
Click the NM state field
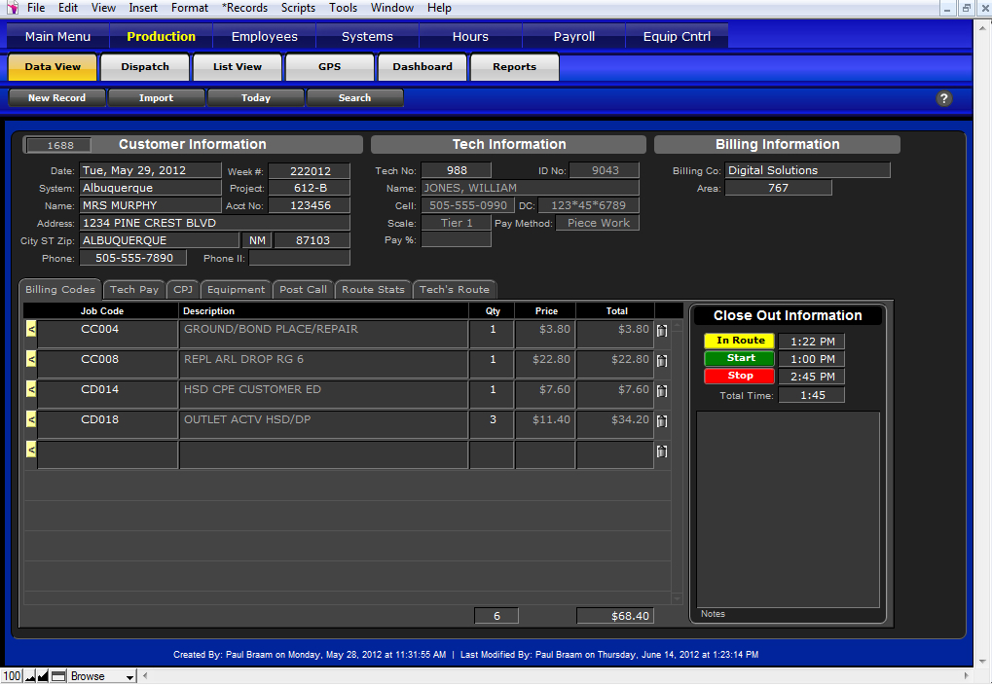pos(256,240)
